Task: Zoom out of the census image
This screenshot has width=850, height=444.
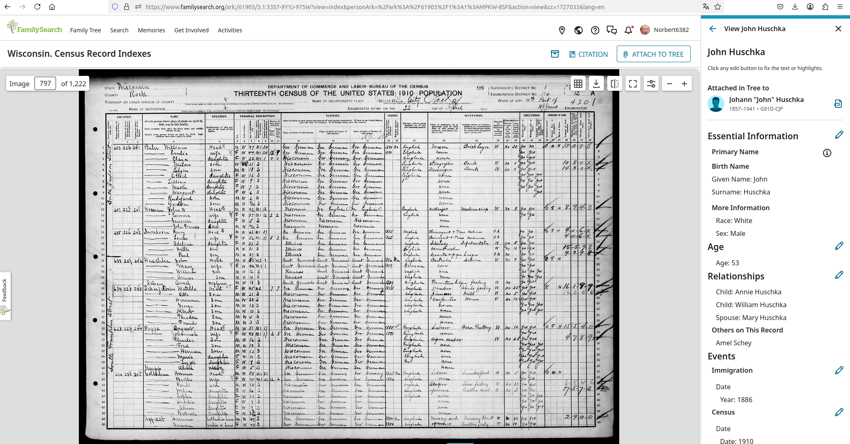Action: click(x=669, y=84)
